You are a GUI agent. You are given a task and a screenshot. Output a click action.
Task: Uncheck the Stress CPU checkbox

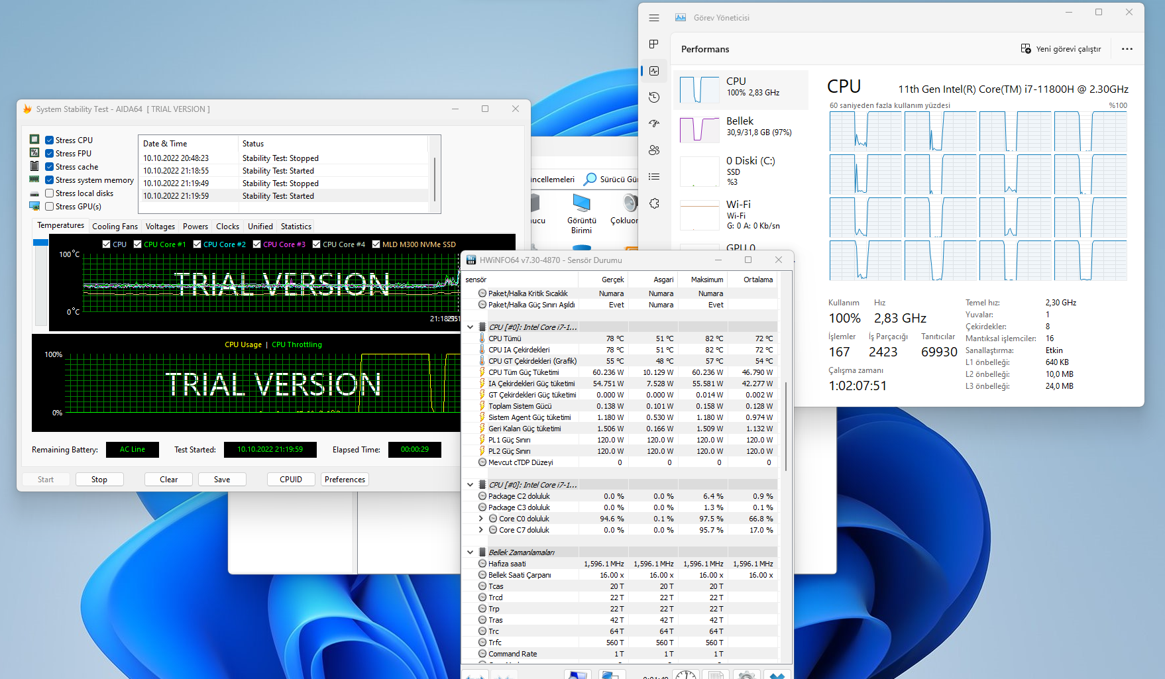[x=50, y=140]
